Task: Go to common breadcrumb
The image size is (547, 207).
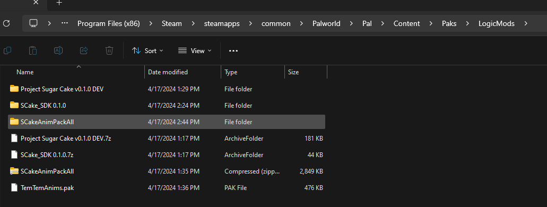Action: point(276,23)
